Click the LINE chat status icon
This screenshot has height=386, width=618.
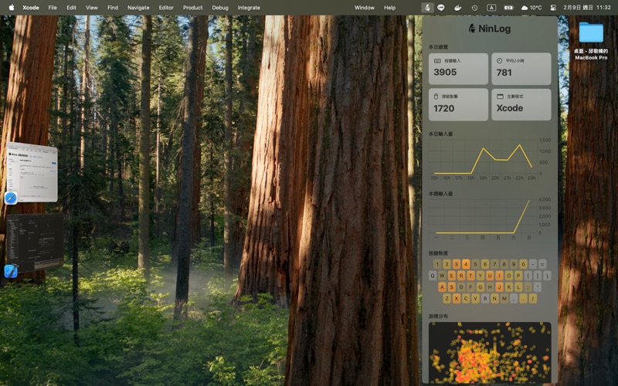[x=441, y=8]
